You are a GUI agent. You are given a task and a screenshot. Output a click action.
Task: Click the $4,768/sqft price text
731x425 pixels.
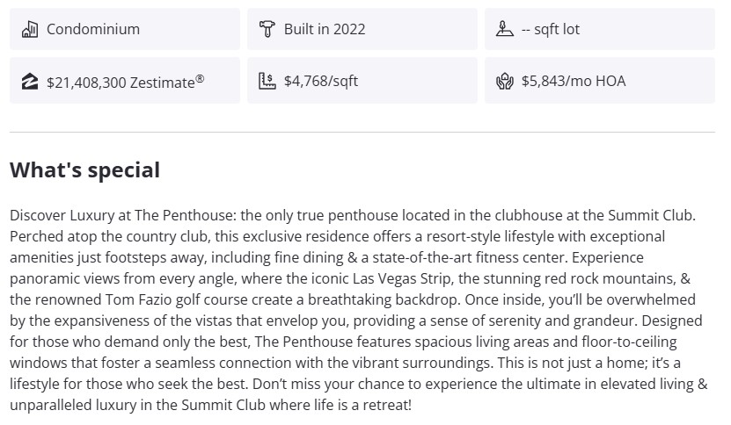pyautogui.click(x=321, y=82)
